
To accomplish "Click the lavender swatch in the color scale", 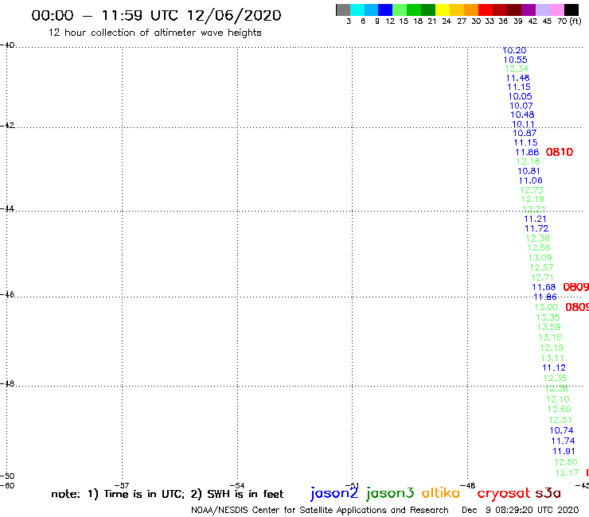I will (x=543, y=10).
